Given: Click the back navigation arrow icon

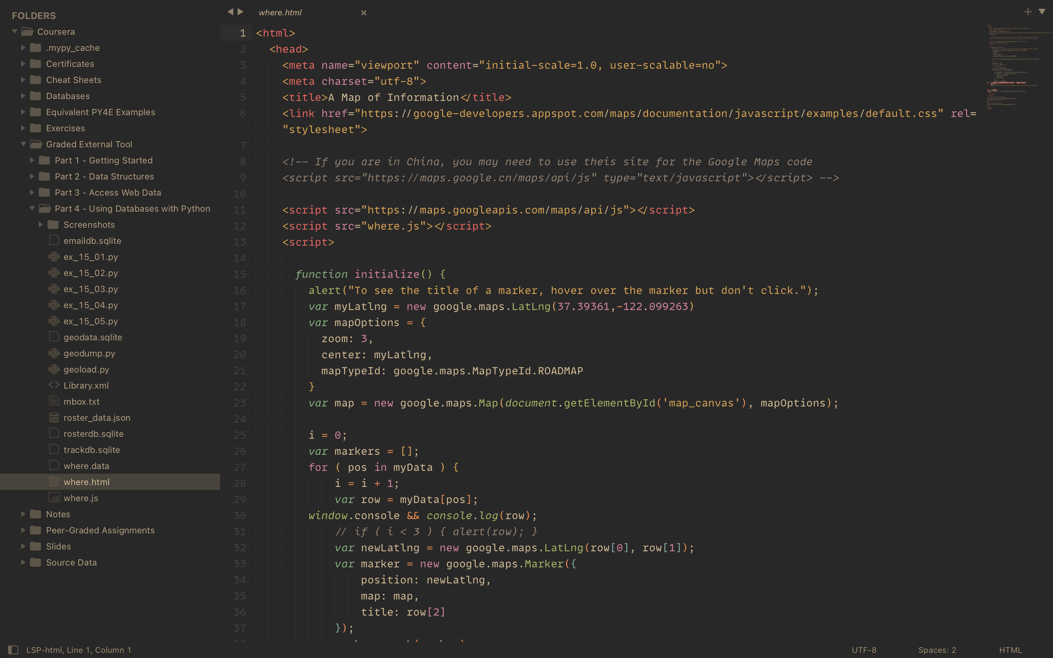Looking at the screenshot, I should (230, 12).
